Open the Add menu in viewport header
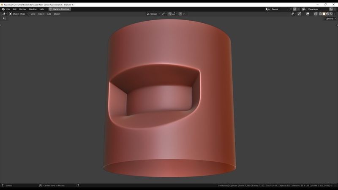Image resolution: width=338 pixels, height=190 pixels. point(49,14)
